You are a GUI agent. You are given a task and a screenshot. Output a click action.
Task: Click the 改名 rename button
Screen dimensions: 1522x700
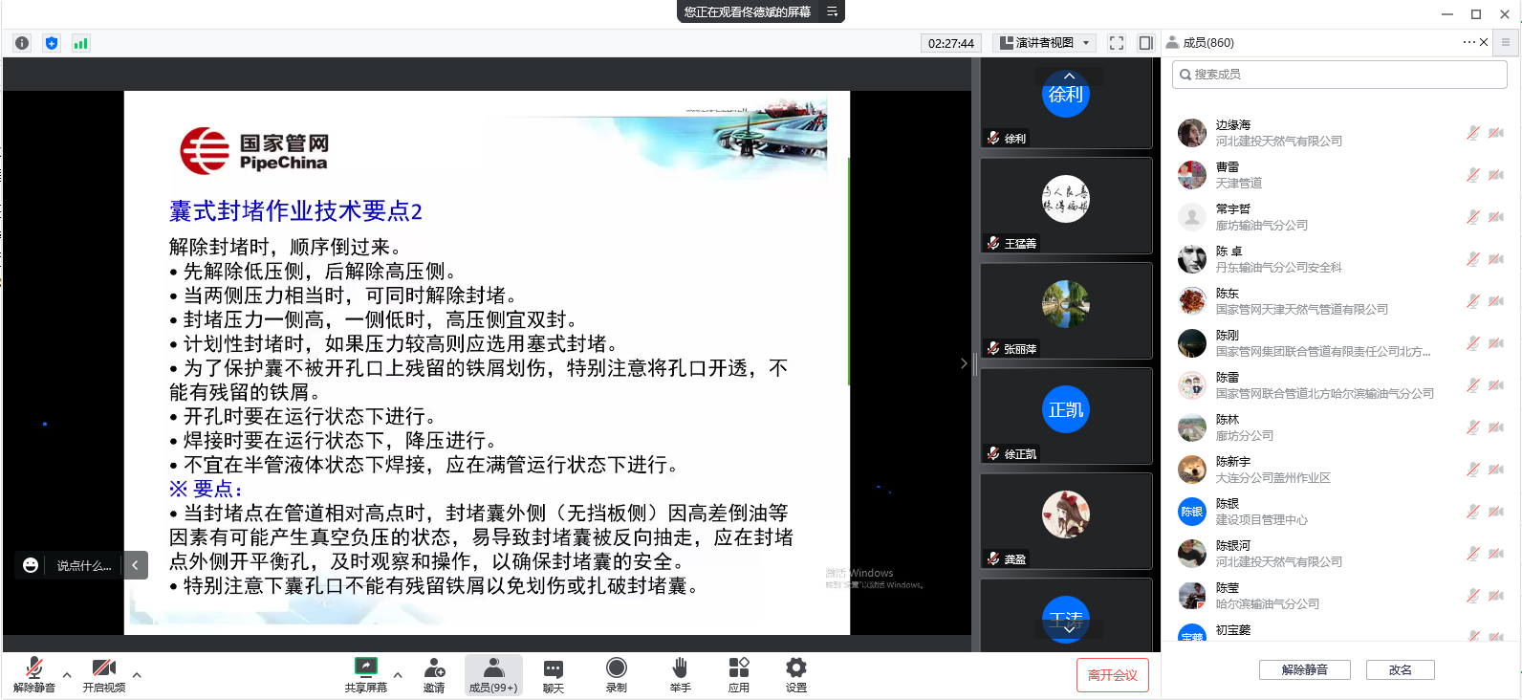[1400, 669]
